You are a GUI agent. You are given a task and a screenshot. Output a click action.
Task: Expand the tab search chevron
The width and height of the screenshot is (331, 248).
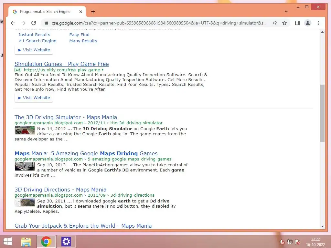pos(286,12)
